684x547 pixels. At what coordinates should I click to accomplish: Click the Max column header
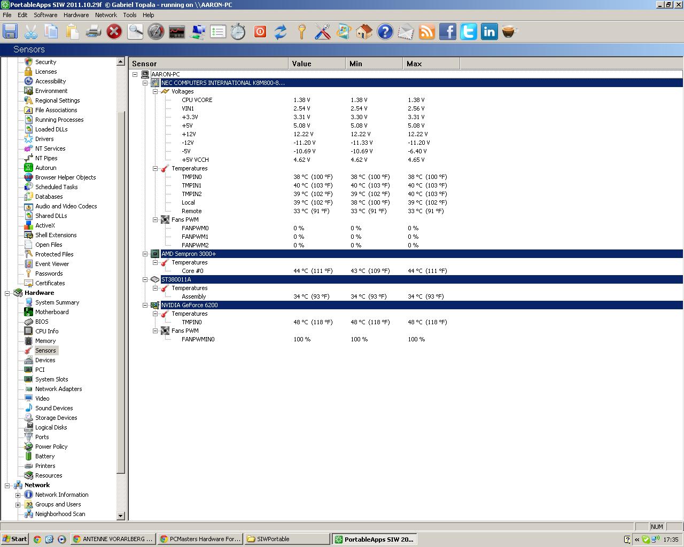point(431,64)
